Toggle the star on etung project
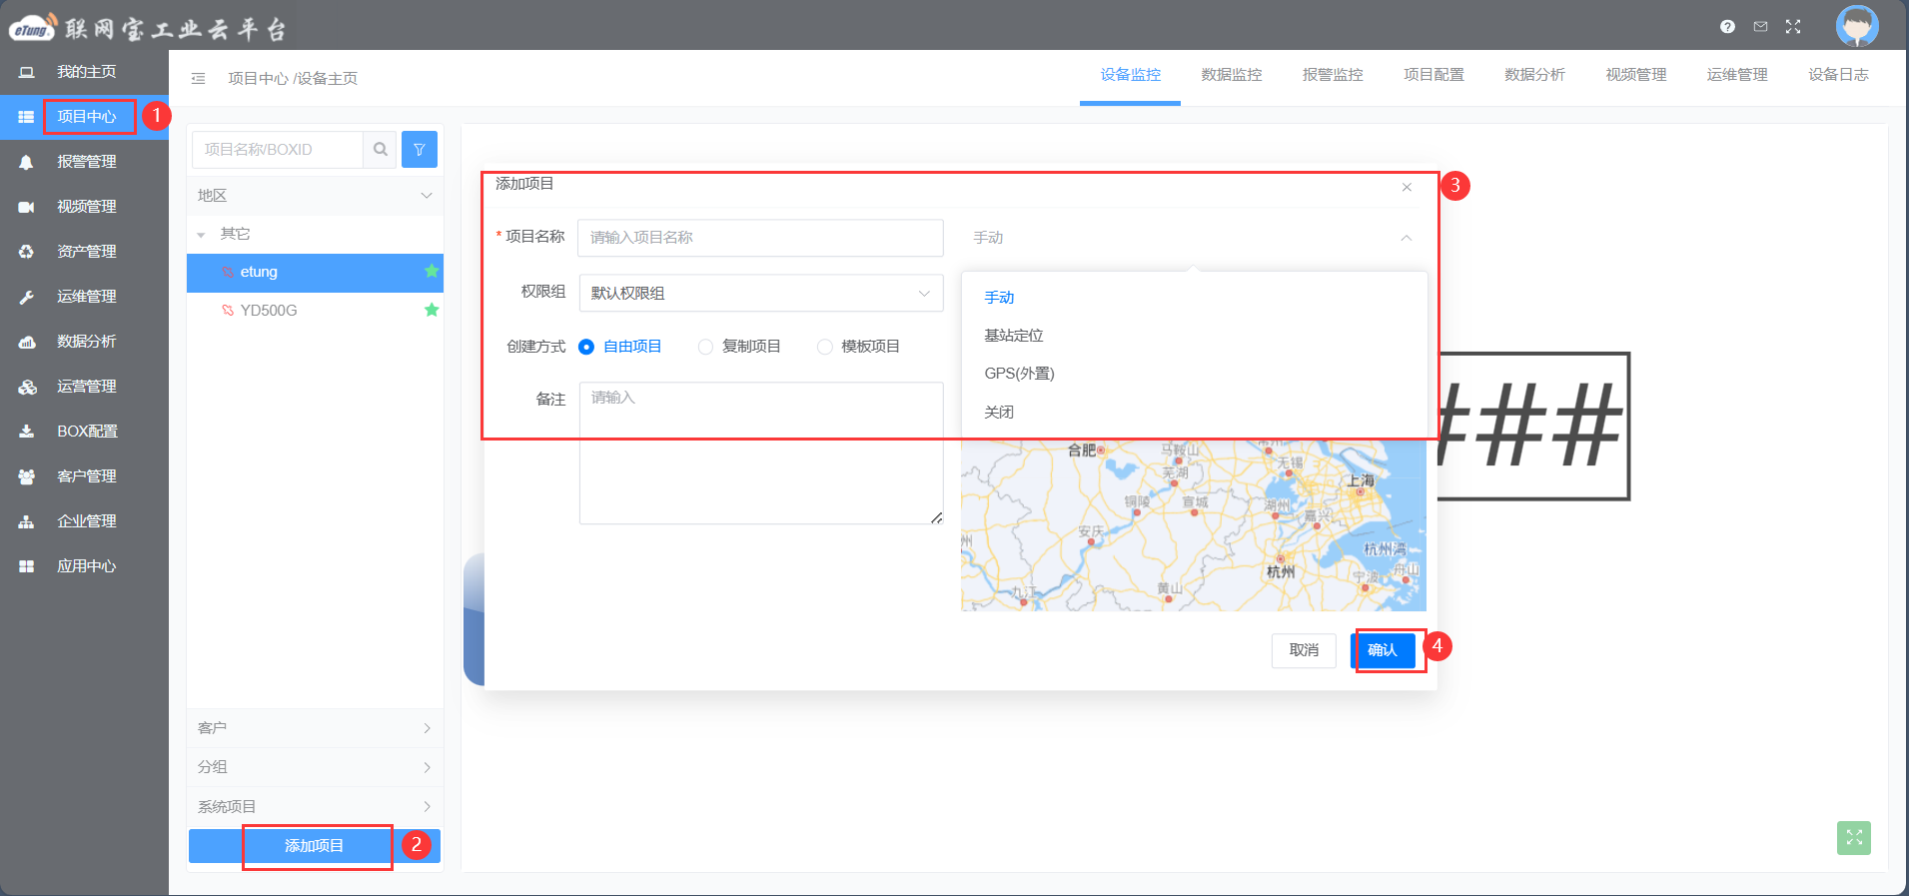The height and width of the screenshot is (896, 1909). pos(432,271)
